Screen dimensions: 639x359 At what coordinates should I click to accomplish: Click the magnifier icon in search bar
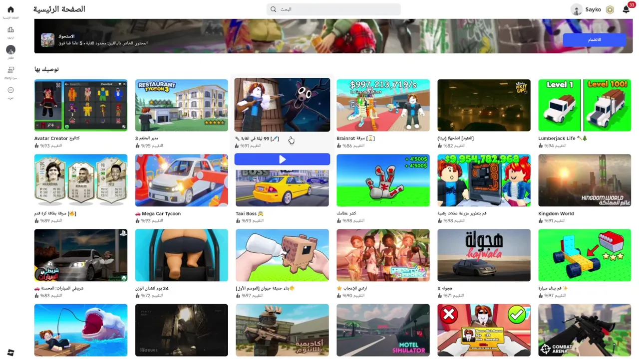pyautogui.click(x=273, y=9)
